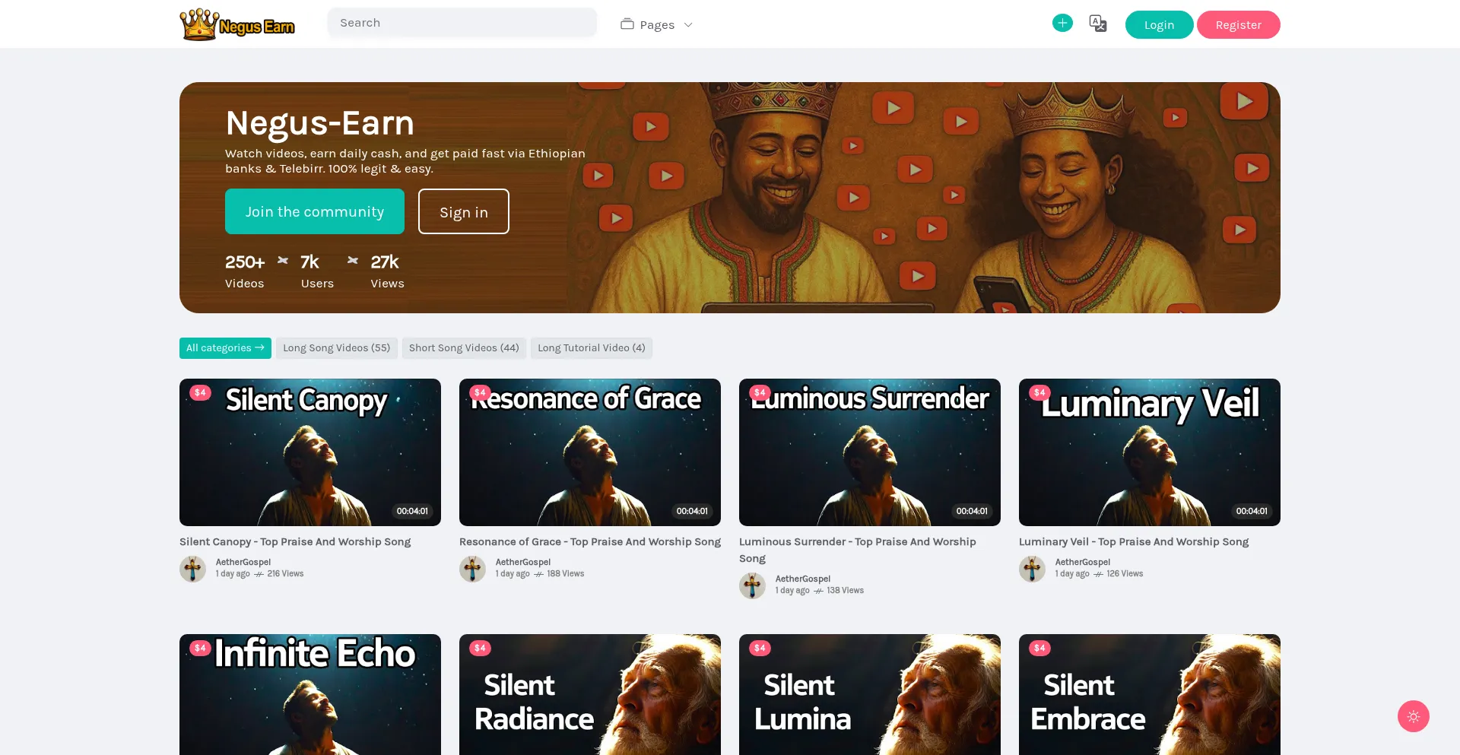Screen dimensions: 1460x755
Task: Open the Silent Embrace thumbnail
Action: 1150,694
